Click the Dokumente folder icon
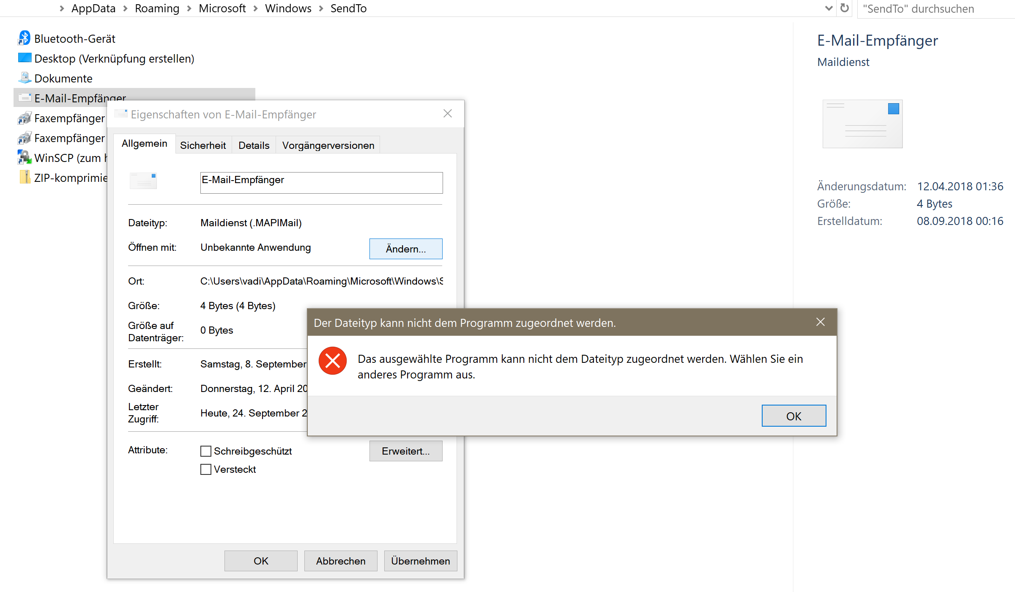This screenshot has width=1015, height=592. pyautogui.click(x=25, y=78)
